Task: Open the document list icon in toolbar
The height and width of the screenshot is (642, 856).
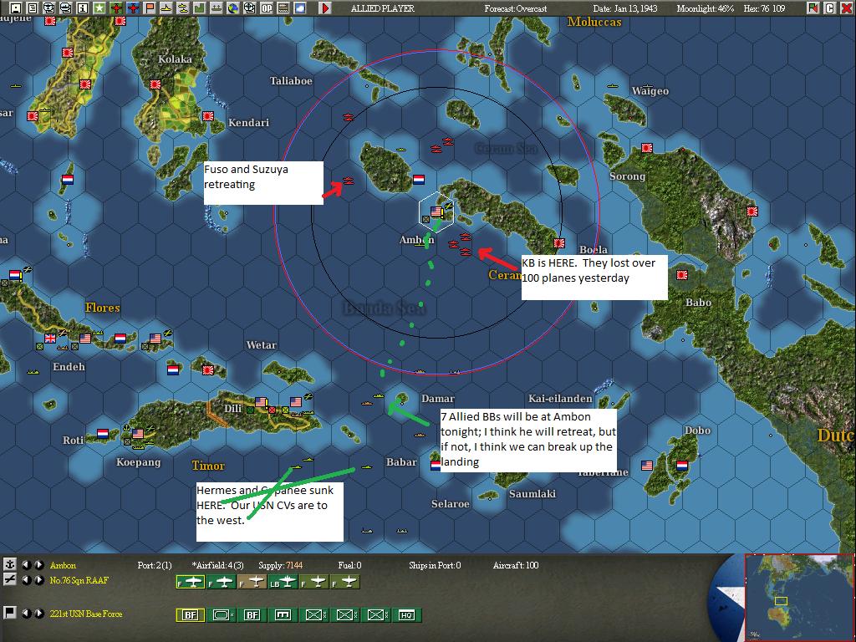Action: point(33,8)
